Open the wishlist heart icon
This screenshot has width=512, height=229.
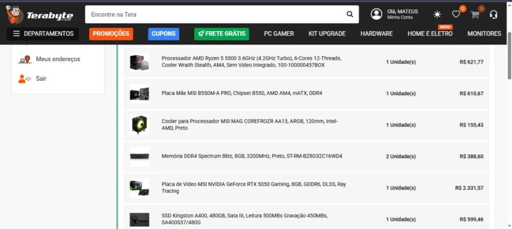pyautogui.click(x=456, y=14)
